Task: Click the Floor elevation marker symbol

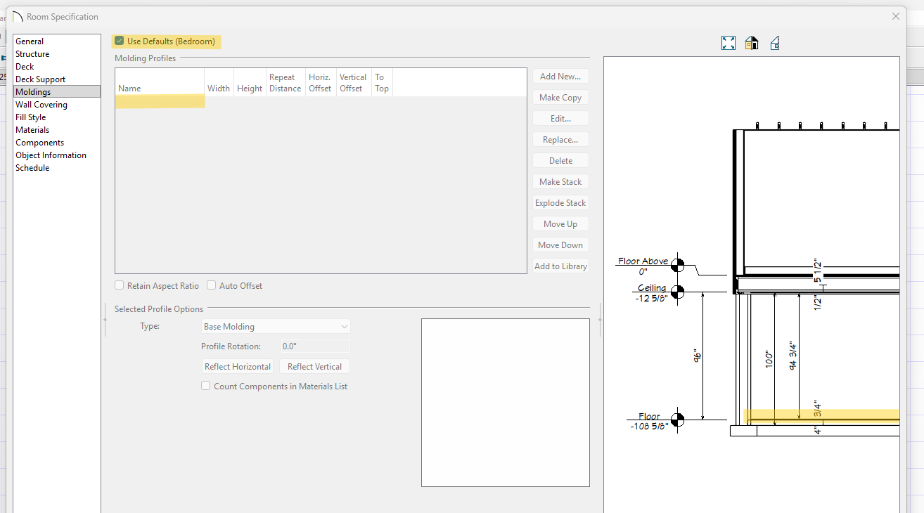Action: tap(677, 420)
